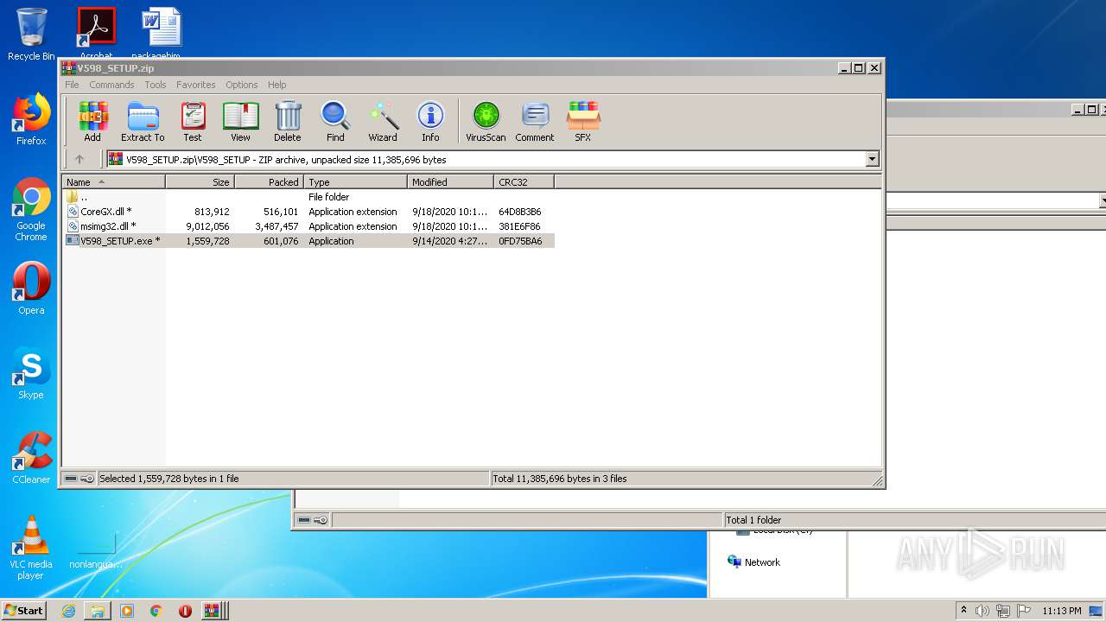Sort by Size column header
Viewport: 1106px width, 622px height.
(x=200, y=182)
